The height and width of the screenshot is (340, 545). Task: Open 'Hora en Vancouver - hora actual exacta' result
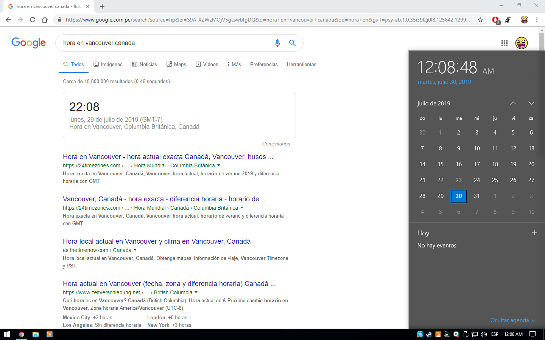pyautogui.click(x=168, y=157)
